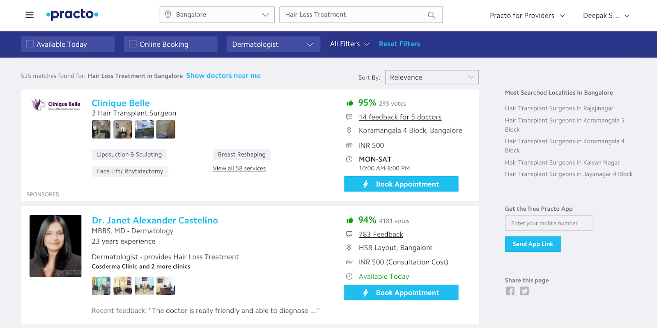Open 783 Feedback for Dr. Janet
This screenshot has height=328, width=657.
(x=381, y=235)
